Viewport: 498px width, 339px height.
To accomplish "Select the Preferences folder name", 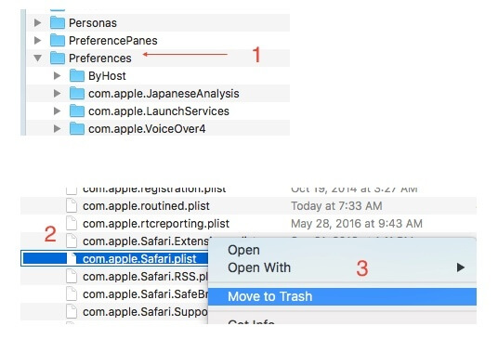I will point(100,59).
